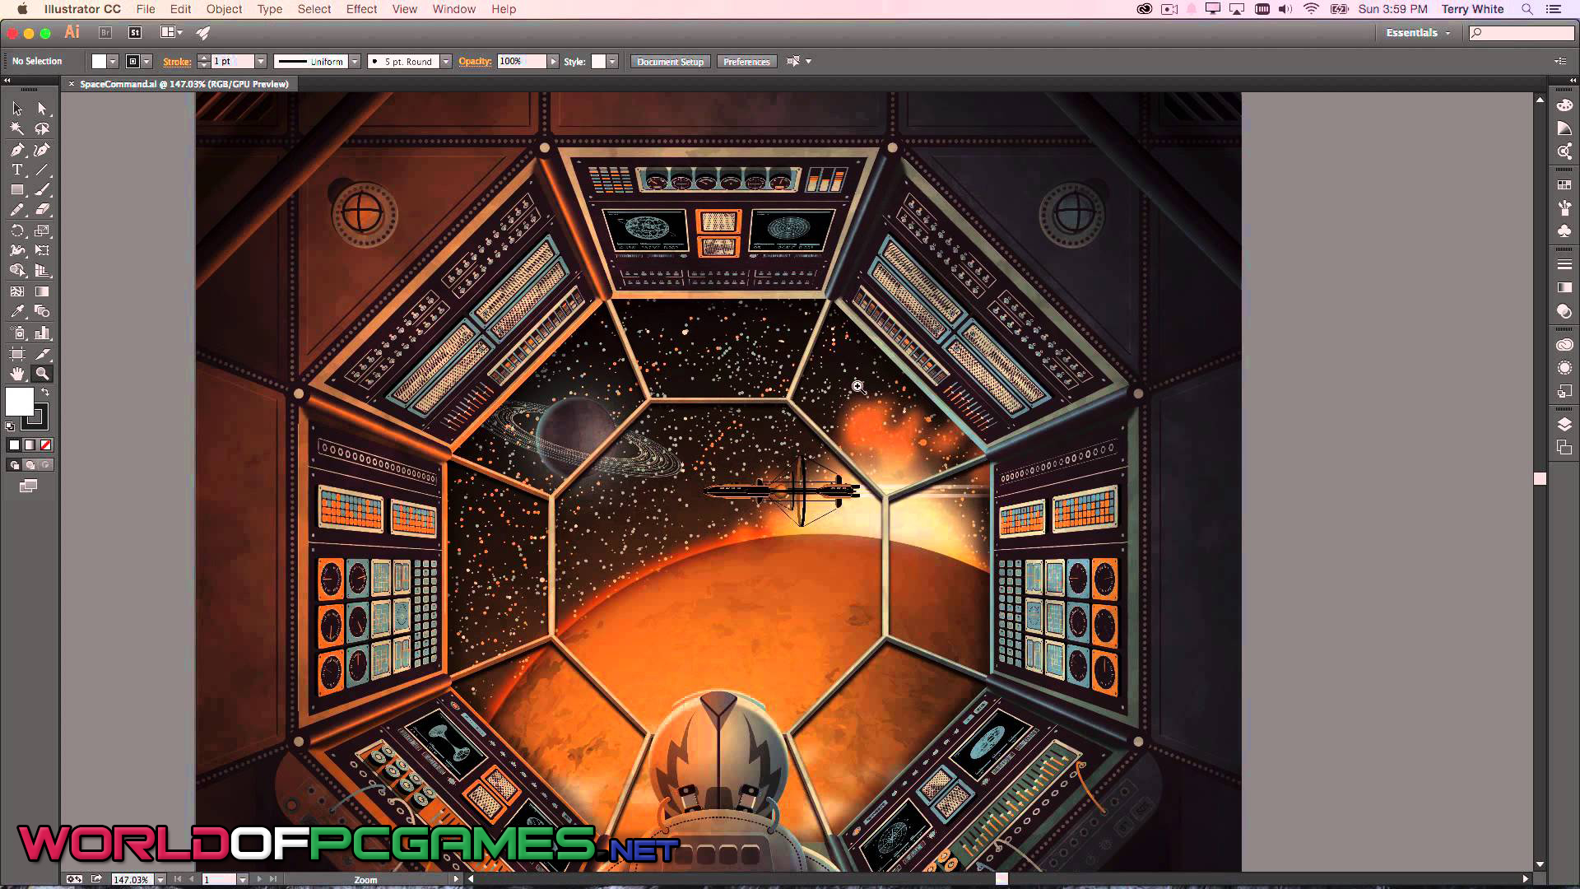Open the Swatches panel icon

click(x=1564, y=185)
